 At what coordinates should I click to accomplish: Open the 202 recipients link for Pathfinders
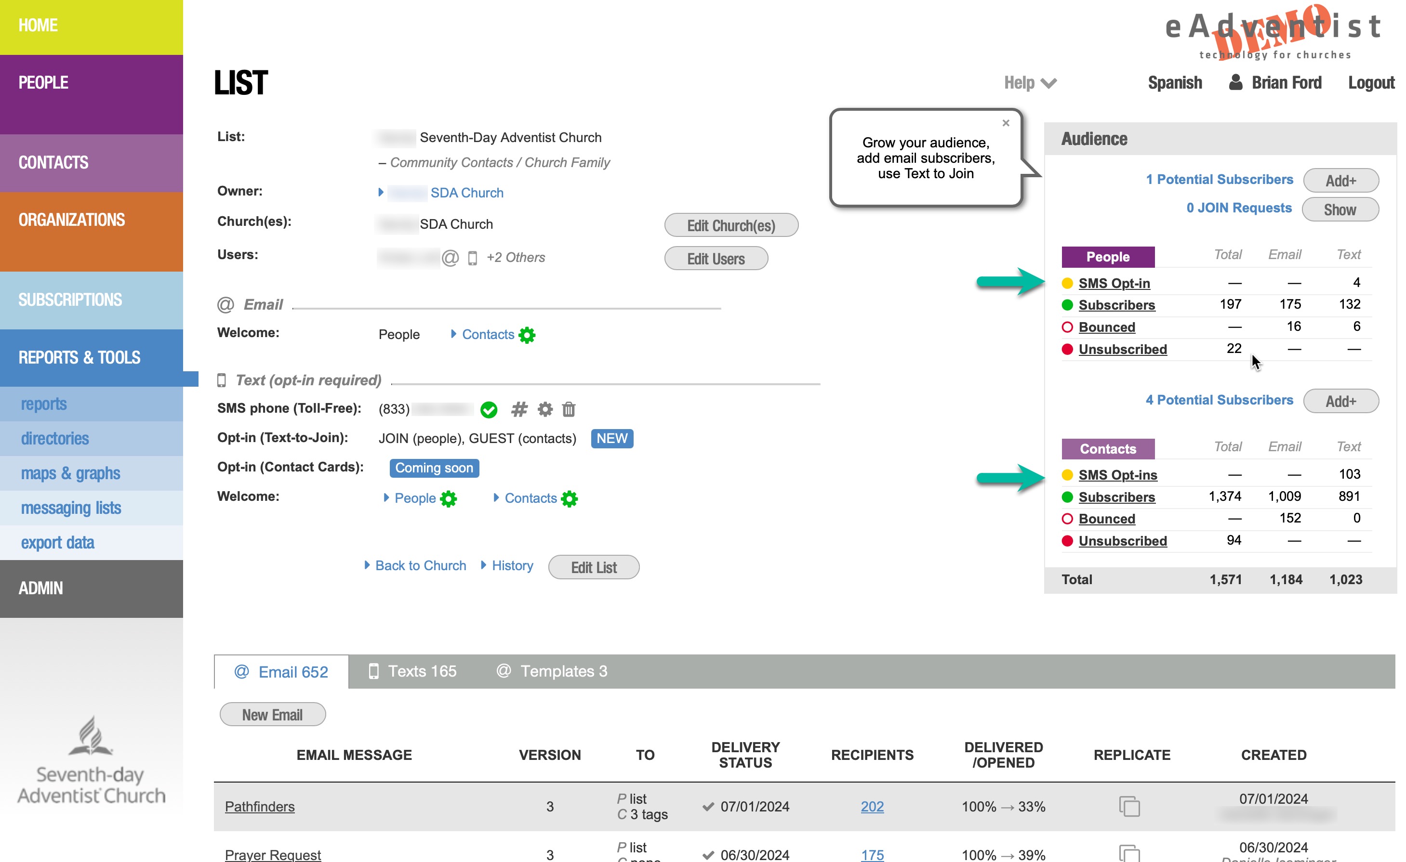871,806
